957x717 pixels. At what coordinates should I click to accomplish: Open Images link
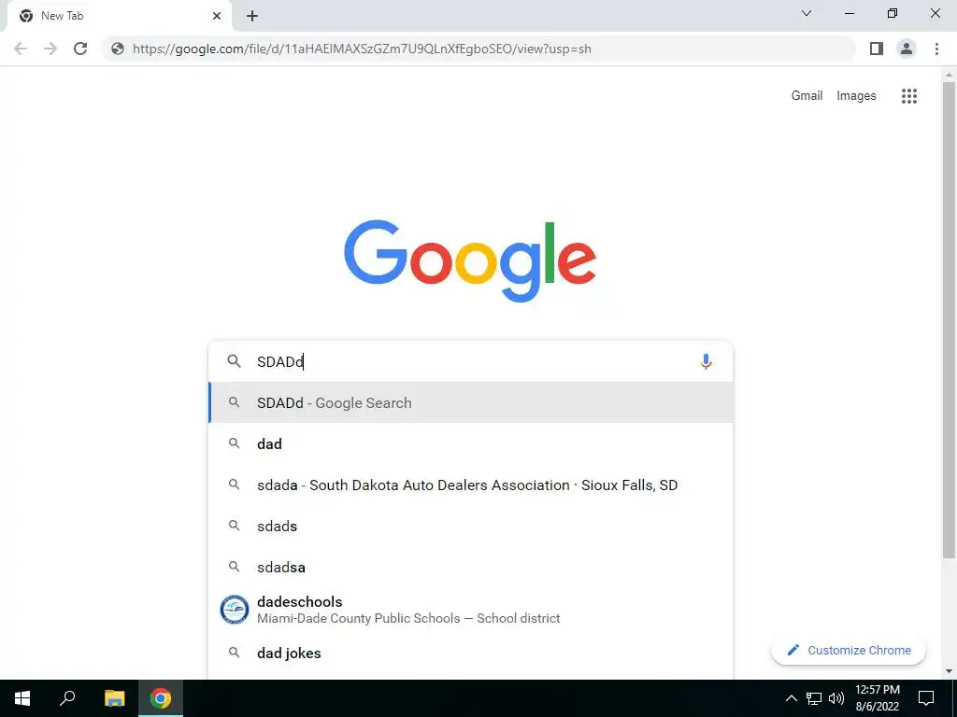pos(856,96)
